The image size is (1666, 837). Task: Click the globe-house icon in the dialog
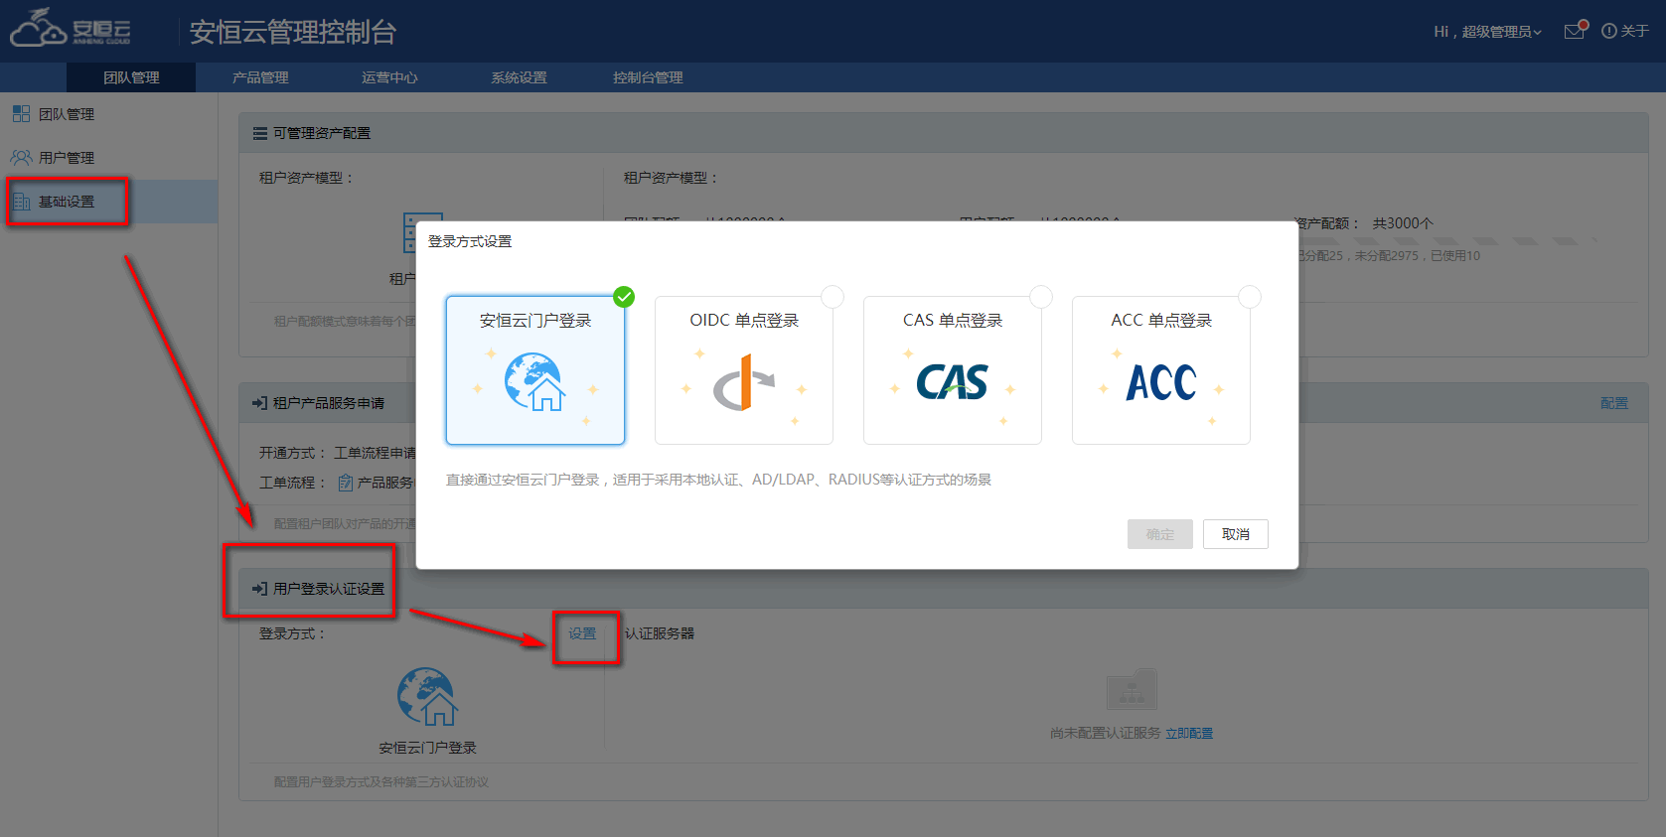(534, 382)
